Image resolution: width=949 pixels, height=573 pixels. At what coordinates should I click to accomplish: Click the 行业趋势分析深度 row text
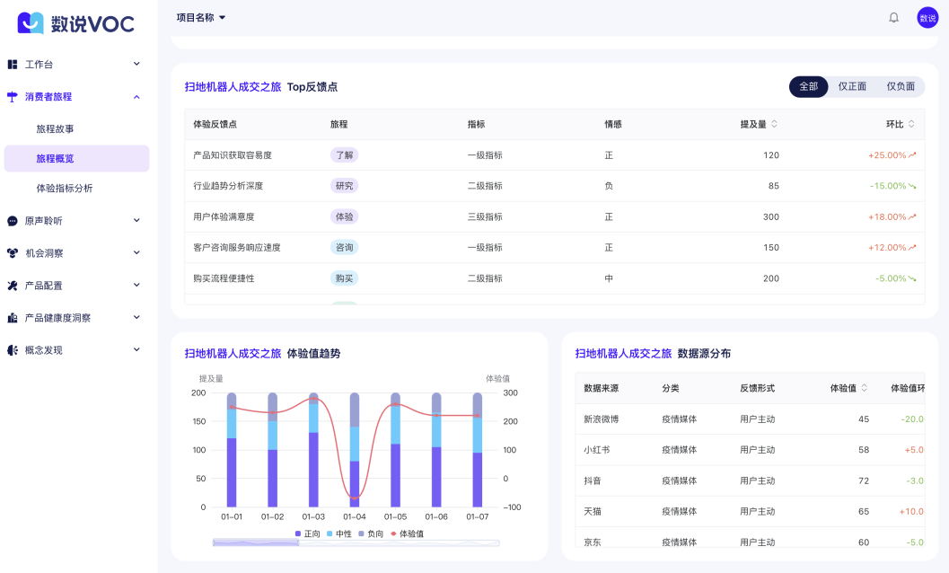pyautogui.click(x=228, y=186)
